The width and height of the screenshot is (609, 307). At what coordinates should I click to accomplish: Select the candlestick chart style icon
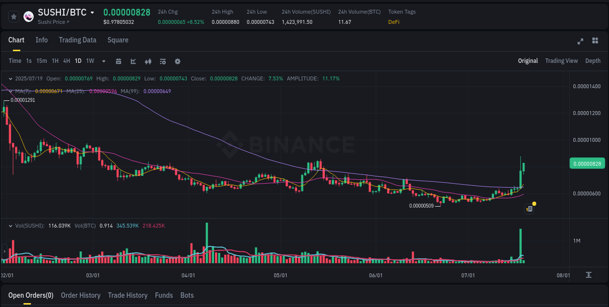(x=148, y=61)
